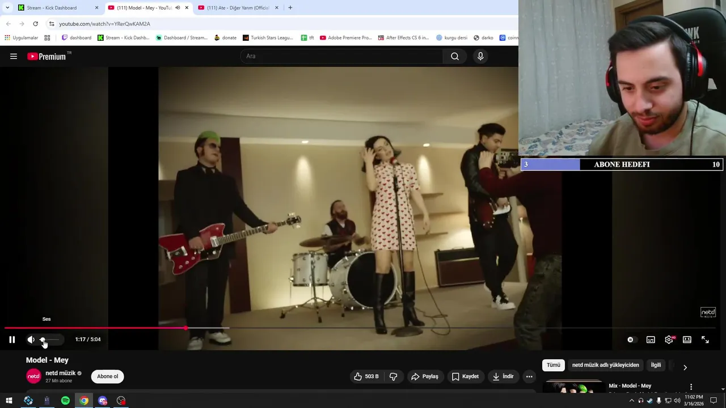Open the darko bookmark
The width and height of the screenshot is (726, 408).
tap(483, 38)
